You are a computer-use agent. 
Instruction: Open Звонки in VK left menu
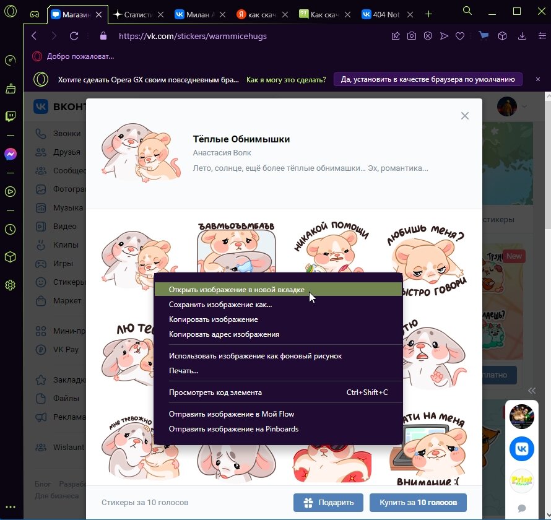point(59,134)
